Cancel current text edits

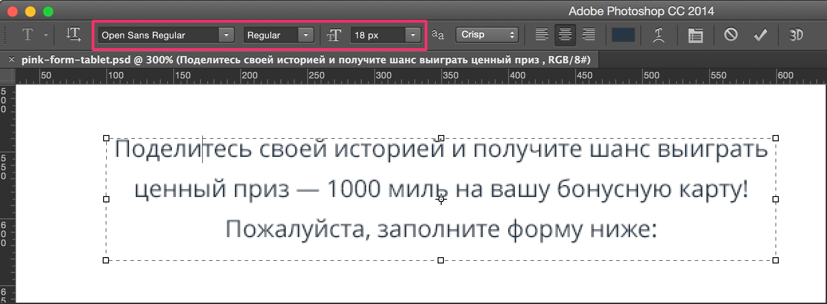point(731,34)
